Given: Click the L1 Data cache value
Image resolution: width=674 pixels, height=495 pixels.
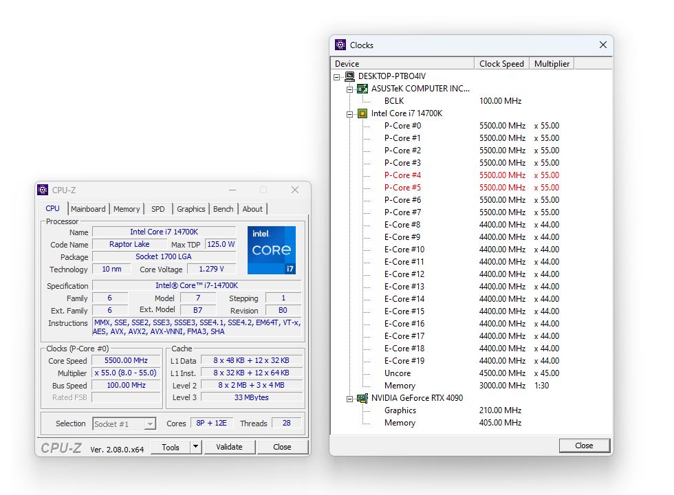Looking at the screenshot, I should click(252, 360).
